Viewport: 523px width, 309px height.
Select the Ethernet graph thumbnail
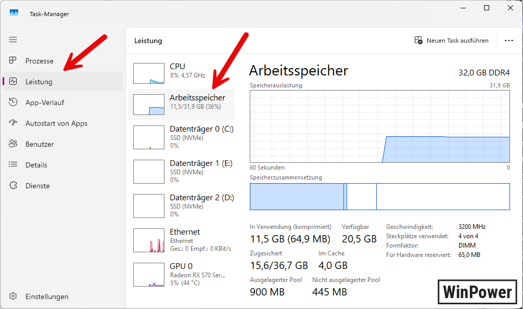click(149, 240)
